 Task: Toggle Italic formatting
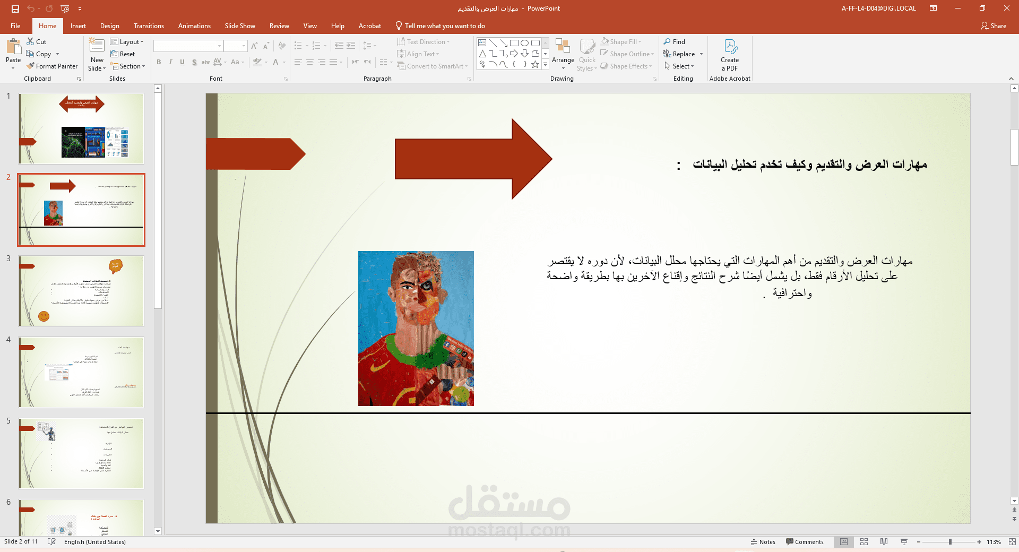170,62
